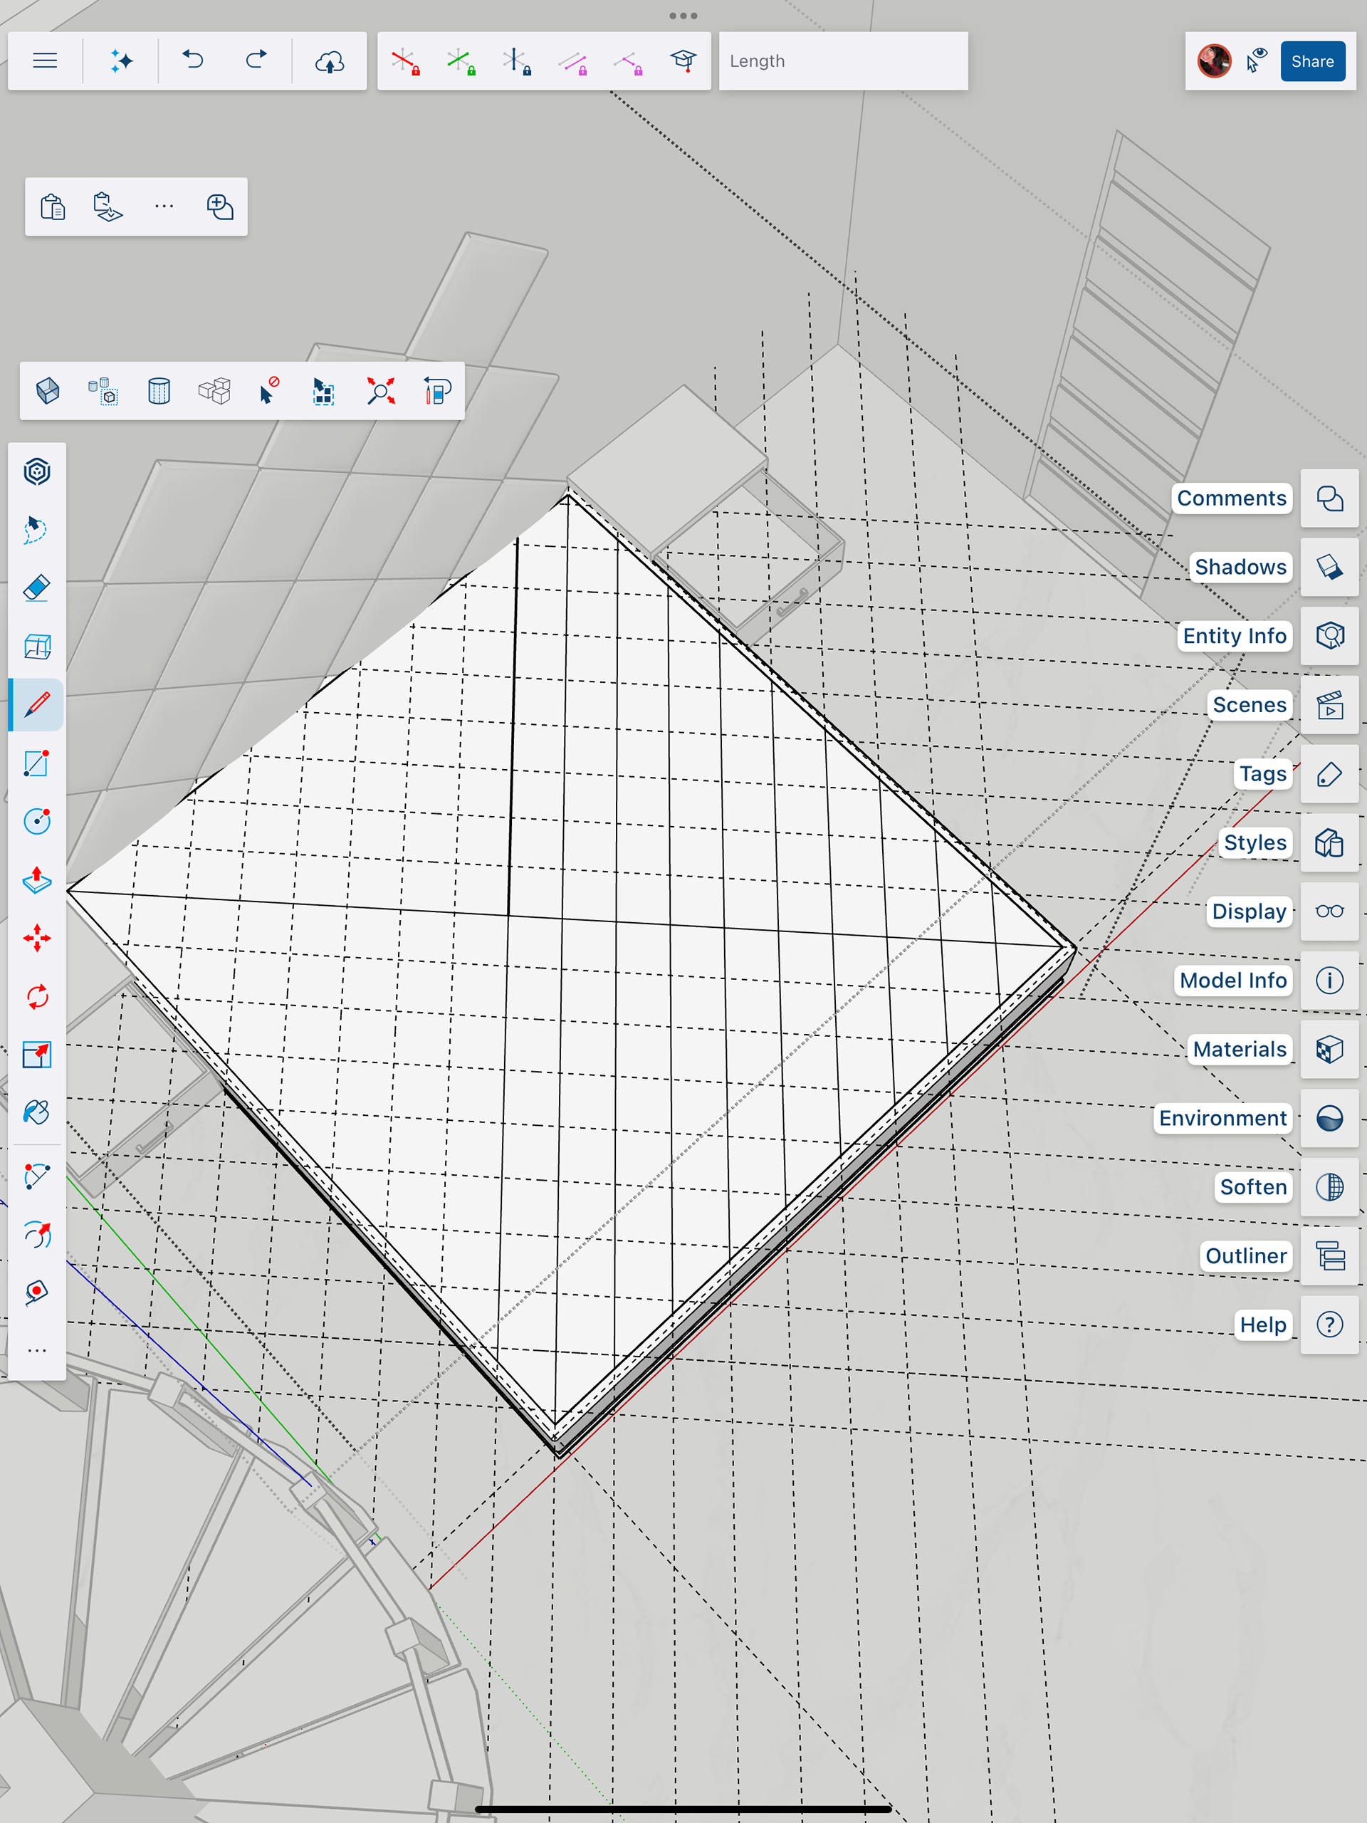Open the Materials panel
Viewport: 1367px width, 1823px height.
point(1329,1049)
